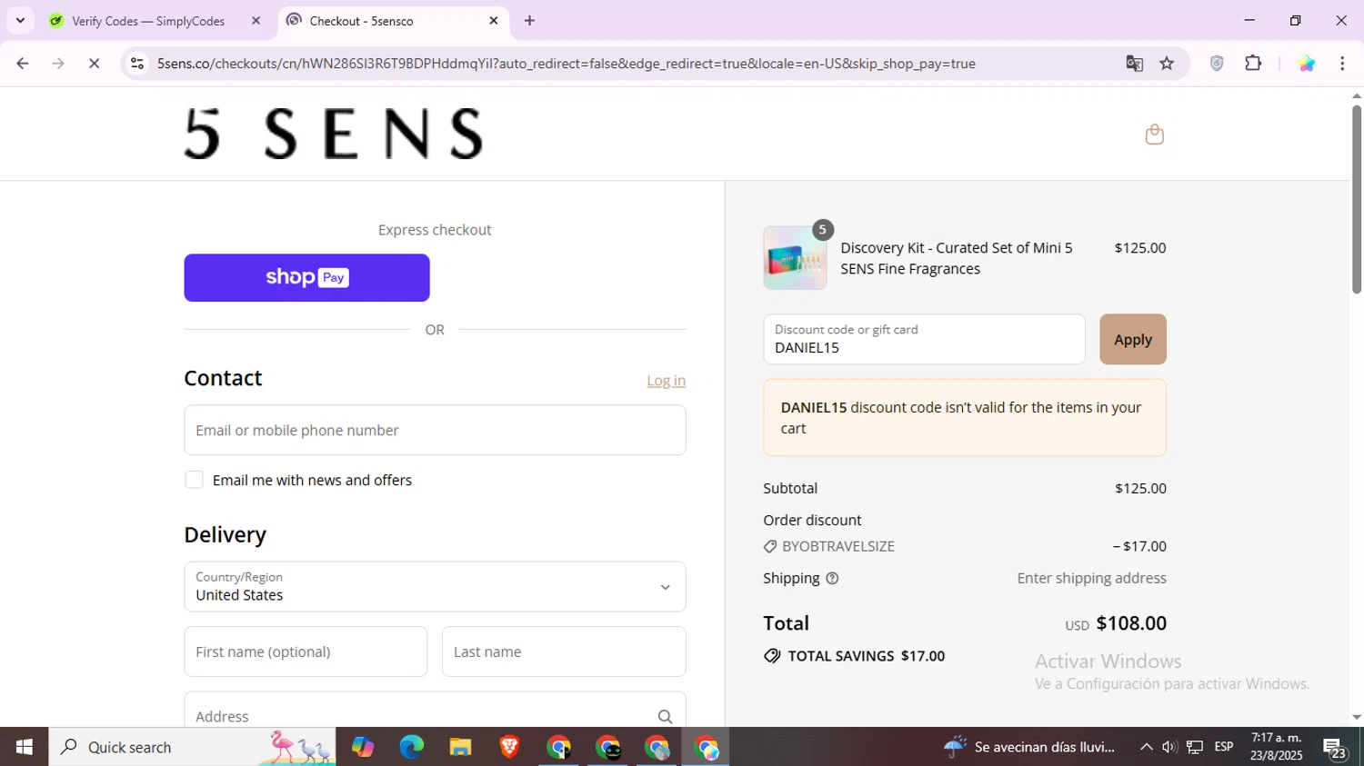Show hidden tray icons chevron
This screenshot has width=1364, height=766.
[x=1146, y=747]
